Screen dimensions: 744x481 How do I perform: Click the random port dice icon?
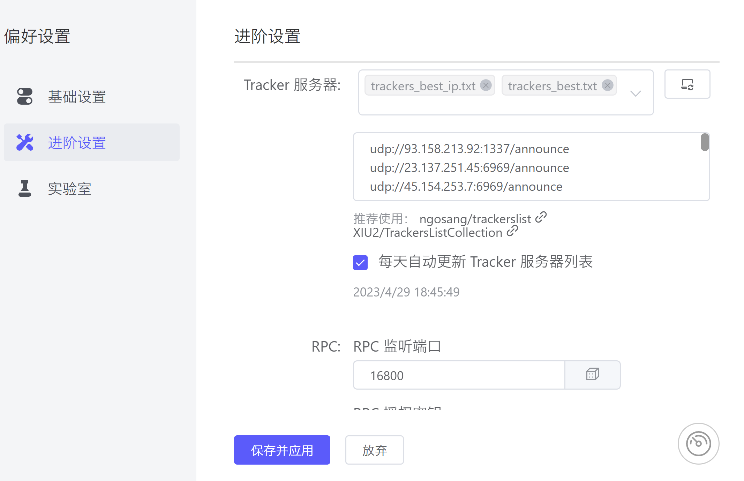point(592,375)
